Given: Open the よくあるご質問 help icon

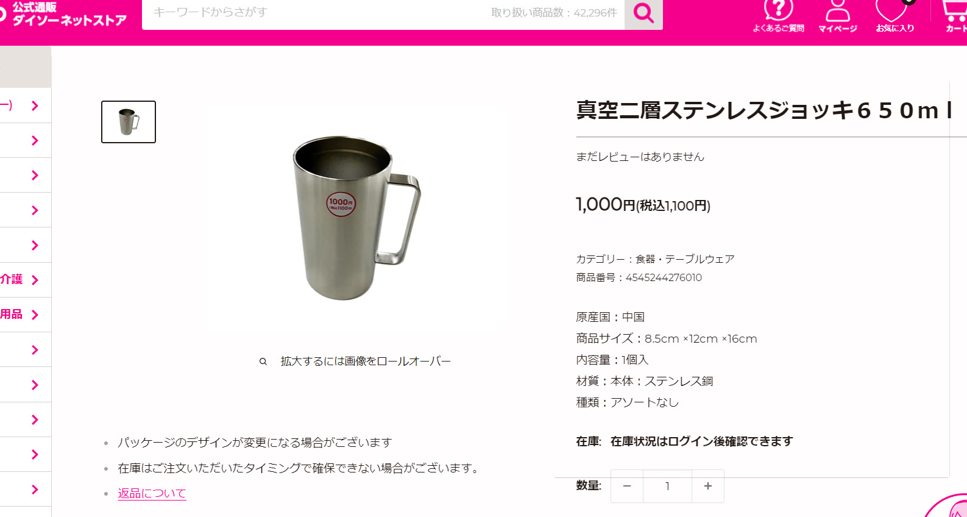Looking at the screenshot, I should pyautogui.click(x=778, y=16).
